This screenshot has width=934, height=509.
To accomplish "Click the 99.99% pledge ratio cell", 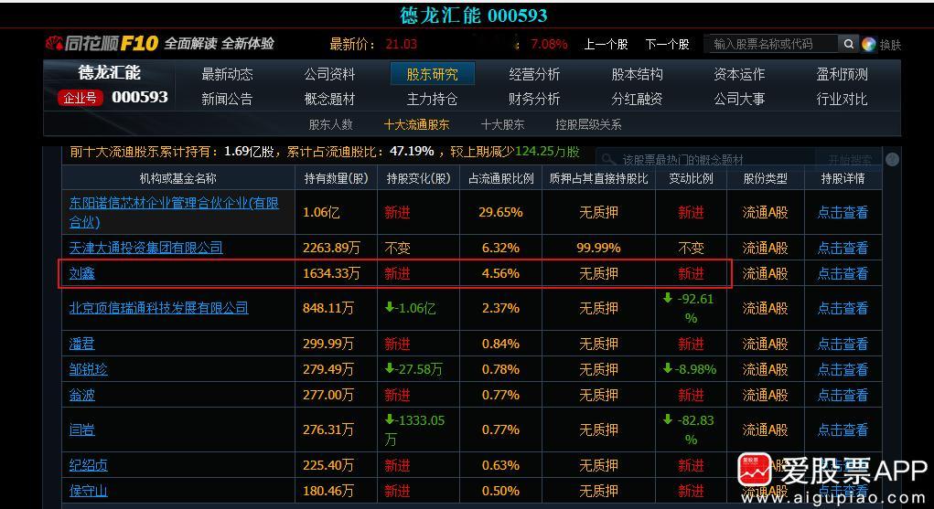I will point(598,248).
